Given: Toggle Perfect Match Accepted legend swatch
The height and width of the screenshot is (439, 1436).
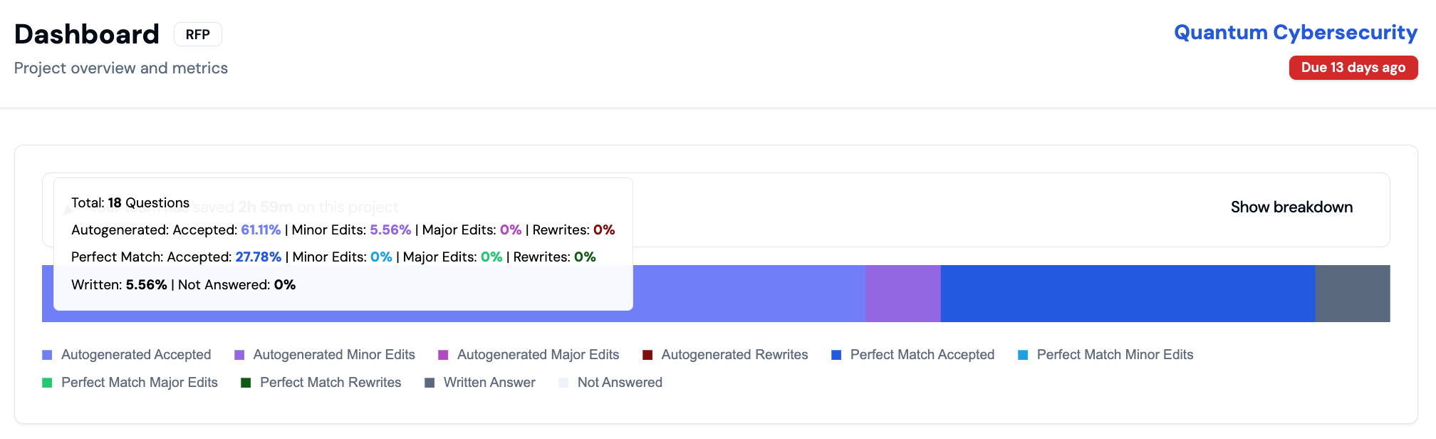Looking at the screenshot, I should pos(836,355).
